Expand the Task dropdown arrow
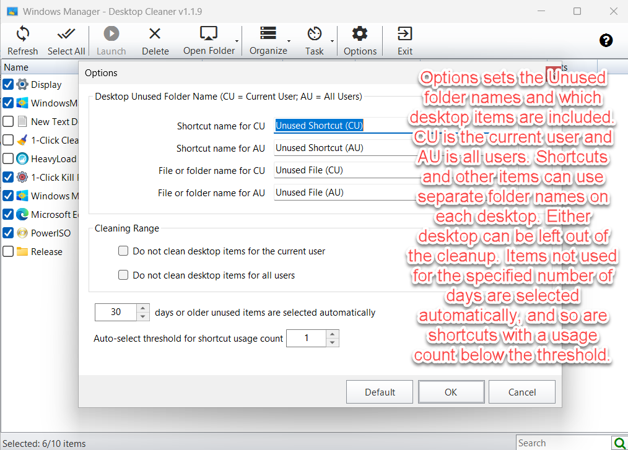This screenshot has height=450, width=628. 332,41
